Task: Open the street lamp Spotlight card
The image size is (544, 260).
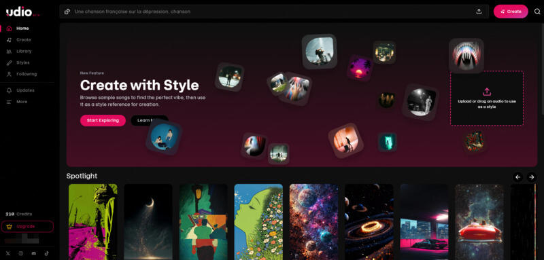Action: coord(203,222)
